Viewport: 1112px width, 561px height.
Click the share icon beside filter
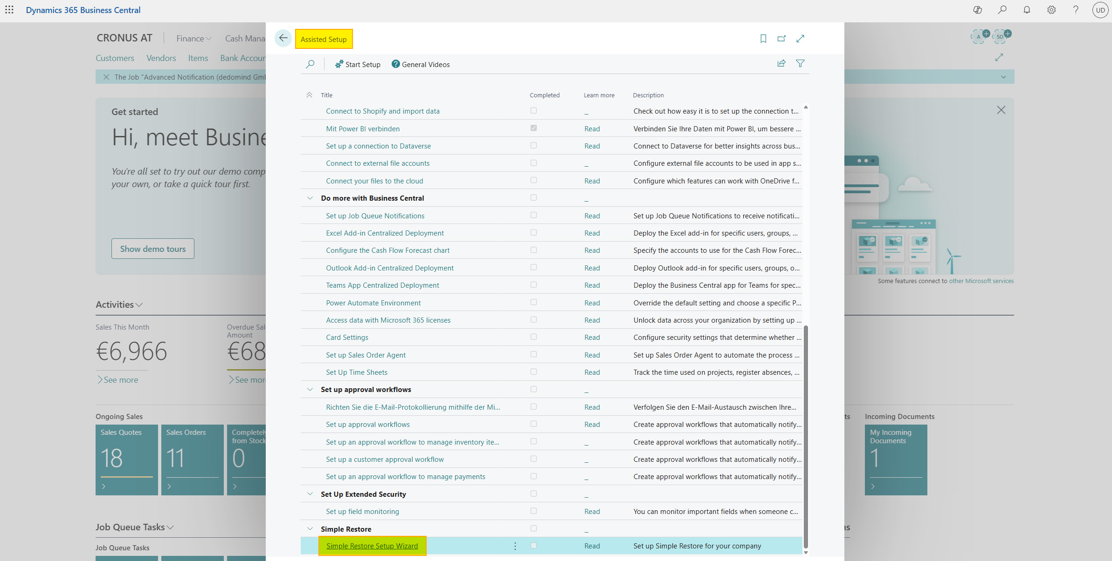click(781, 63)
